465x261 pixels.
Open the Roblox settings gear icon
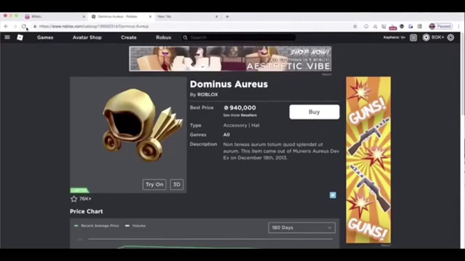tap(451, 37)
